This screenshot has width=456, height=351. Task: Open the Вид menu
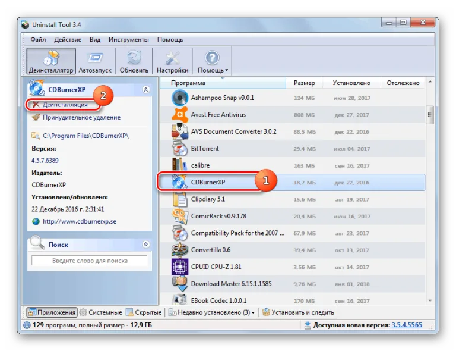95,40
